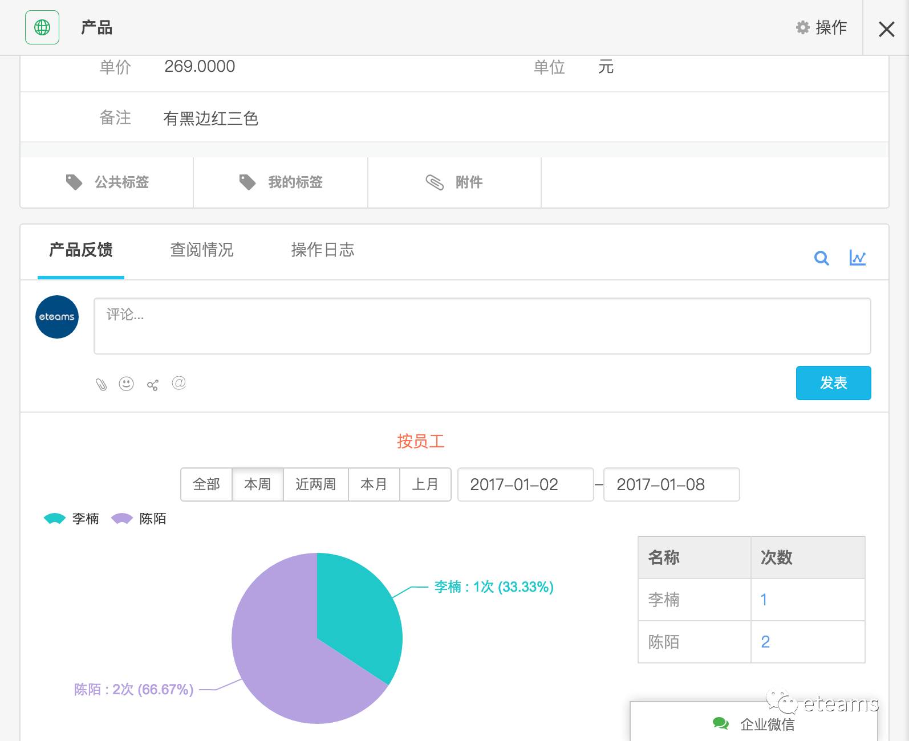909x741 pixels.
Task: Toggle the 陈陌 legend series
Action: pyautogui.click(x=139, y=519)
